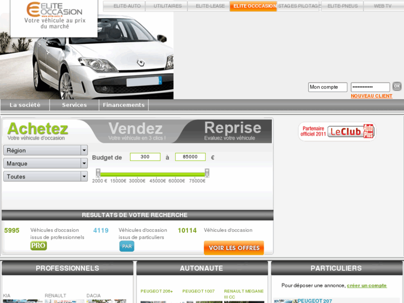Click the OK login button
404x303 pixels.
(397, 86)
